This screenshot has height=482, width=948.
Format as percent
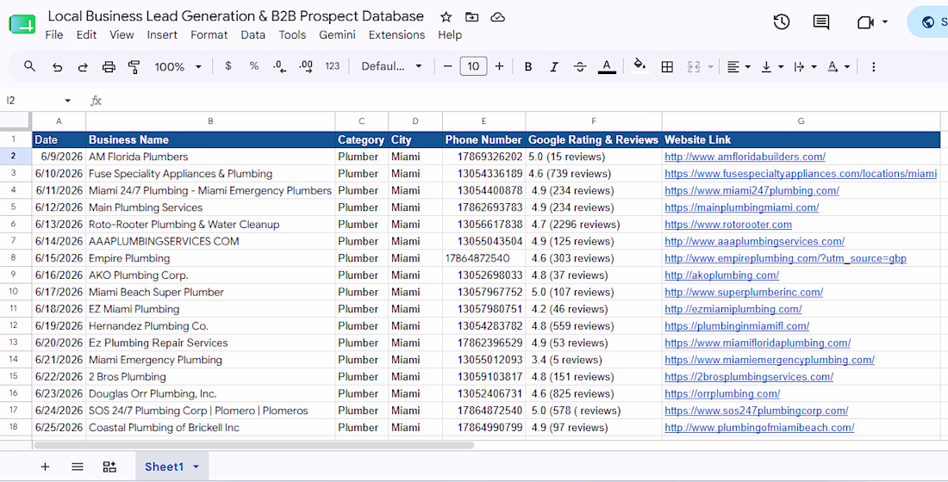[254, 66]
